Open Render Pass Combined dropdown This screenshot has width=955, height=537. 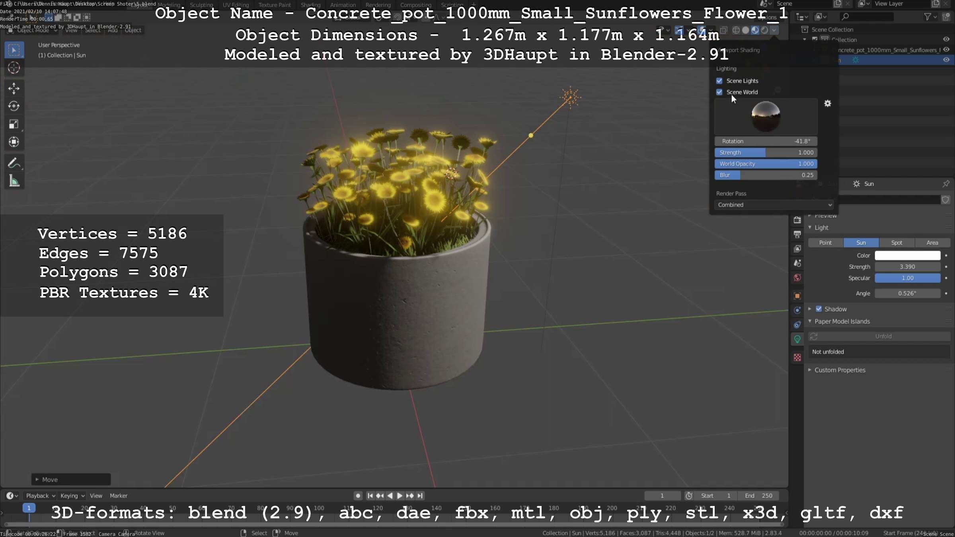pyautogui.click(x=774, y=205)
